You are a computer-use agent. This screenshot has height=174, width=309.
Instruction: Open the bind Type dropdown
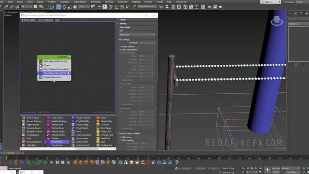pos(137,35)
